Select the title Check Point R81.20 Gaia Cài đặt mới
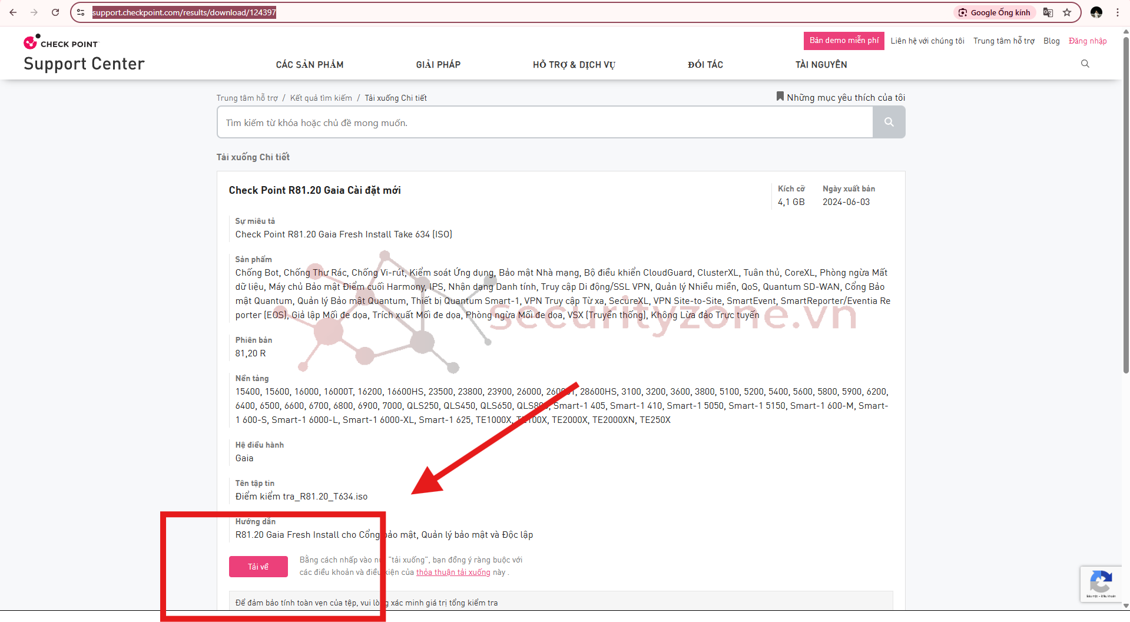 click(315, 190)
